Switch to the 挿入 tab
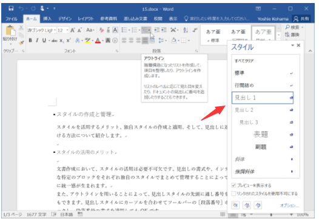319x219 pixels. coord(47,19)
